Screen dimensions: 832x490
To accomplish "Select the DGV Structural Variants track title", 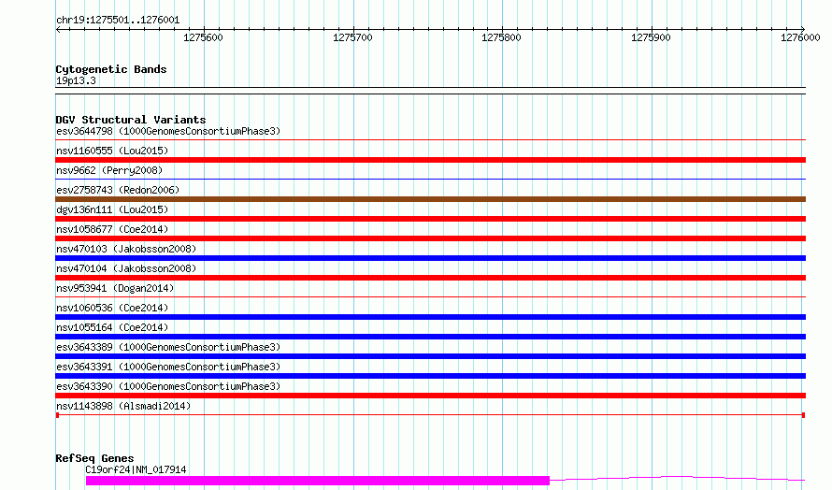I will click(131, 120).
